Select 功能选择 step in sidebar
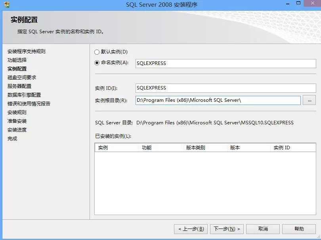The width and height of the screenshot is (321, 240). click(17, 60)
